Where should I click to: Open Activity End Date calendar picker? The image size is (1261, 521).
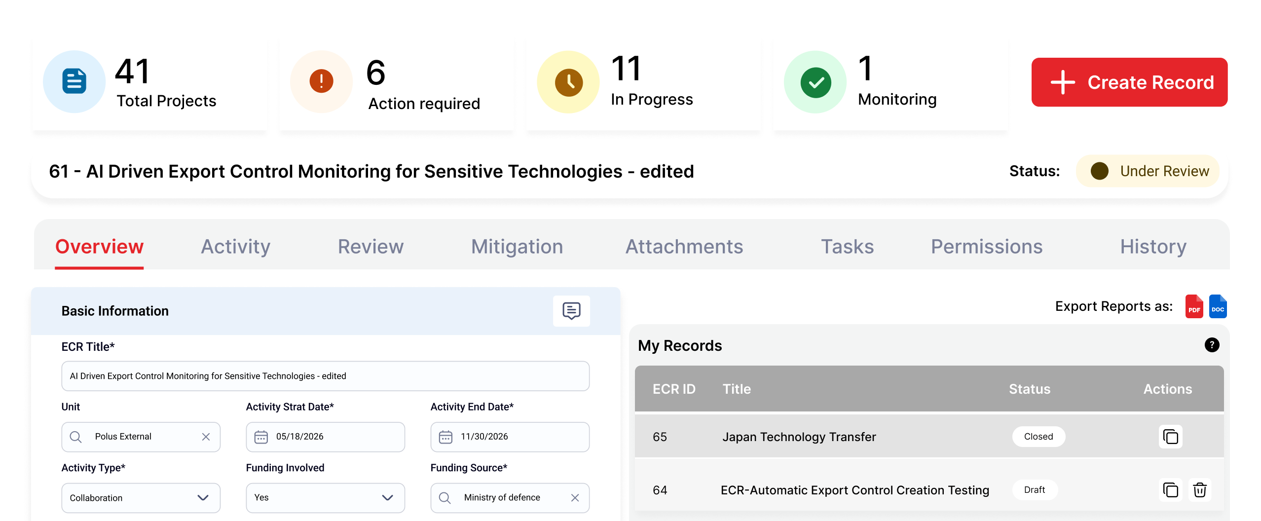coord(445,437)
